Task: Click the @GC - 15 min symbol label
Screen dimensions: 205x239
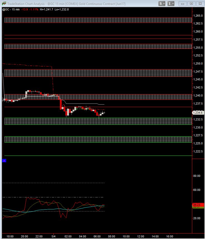Action: click(11, 9)
